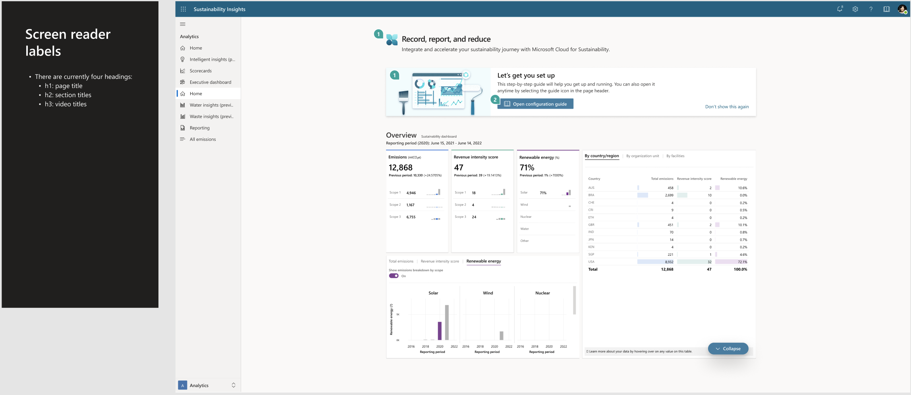This screenshot has width=911, height=395.
Task: Click the grey Wind bar in chart
Action: tap(502, 336)
